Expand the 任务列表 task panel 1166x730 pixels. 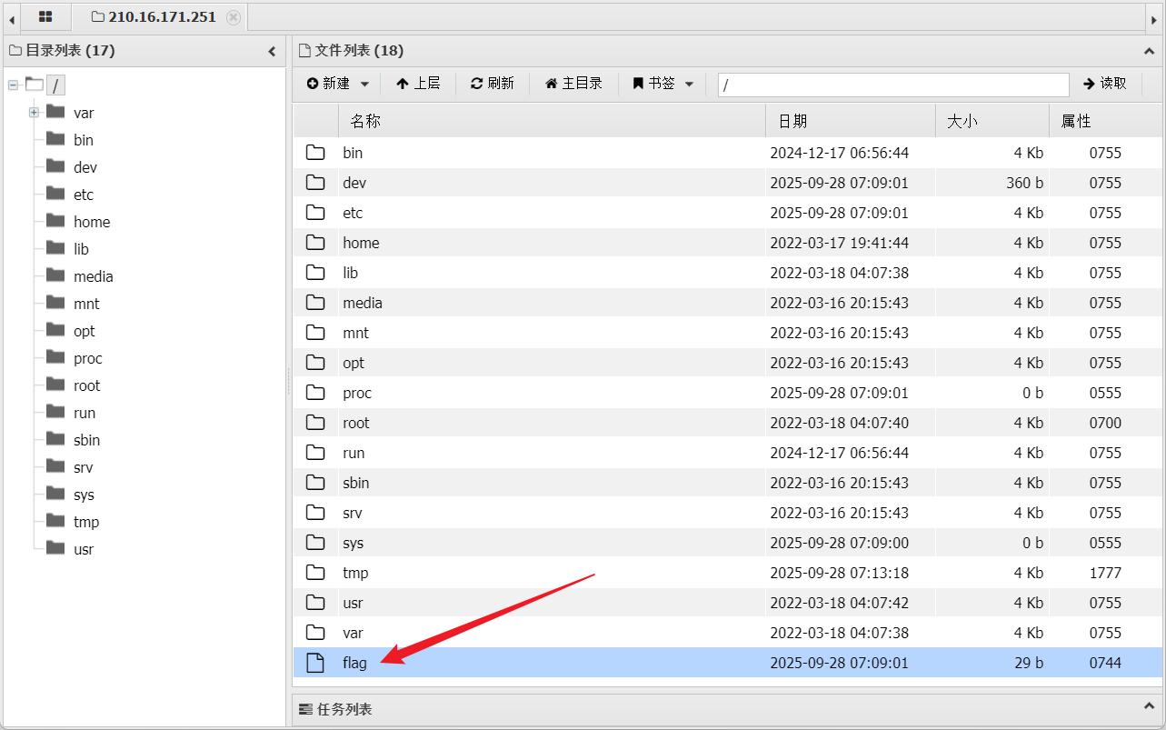click(1149, 707)
